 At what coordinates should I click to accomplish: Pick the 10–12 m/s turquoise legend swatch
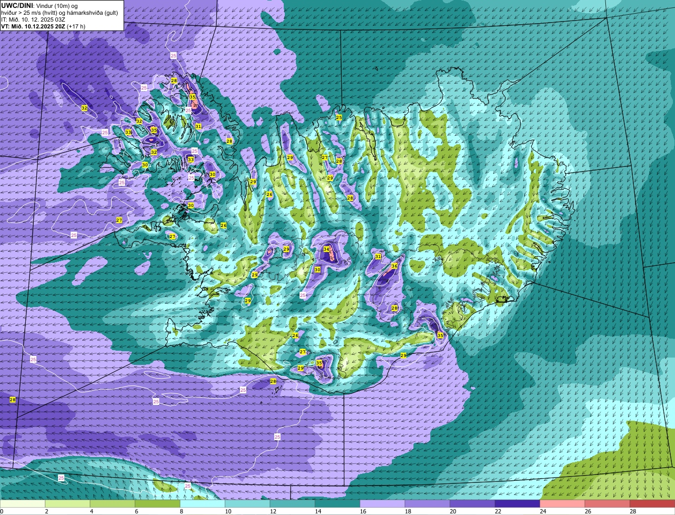coord(247,503)
